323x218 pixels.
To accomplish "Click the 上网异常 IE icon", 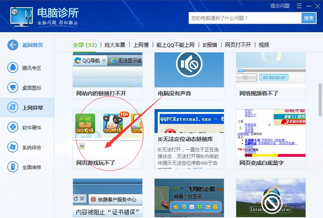I will [13, 107].
